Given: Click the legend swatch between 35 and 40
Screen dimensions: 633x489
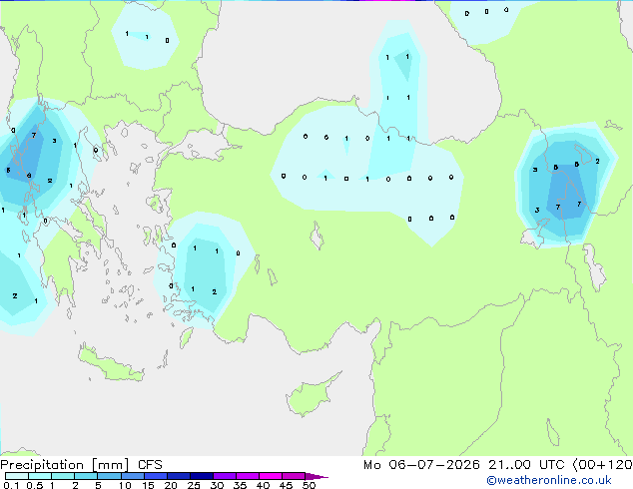Looking at the screenshot, I should pyautogui.click(x=247, y=476).
